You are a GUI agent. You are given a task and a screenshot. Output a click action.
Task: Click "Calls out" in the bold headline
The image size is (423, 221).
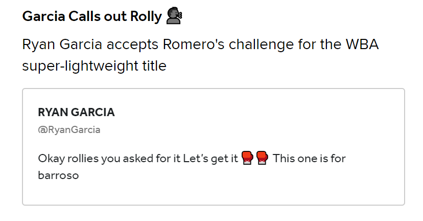point(98,16)
